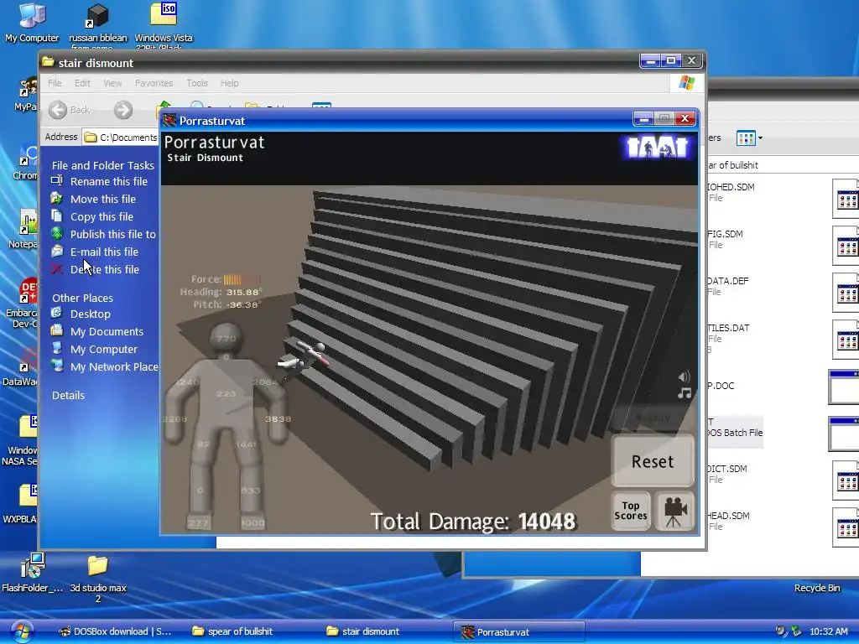The width and height of the screenshot is (859, 644).
Task: Open the FlashFolder desktop icon
Action: [32, 572]
